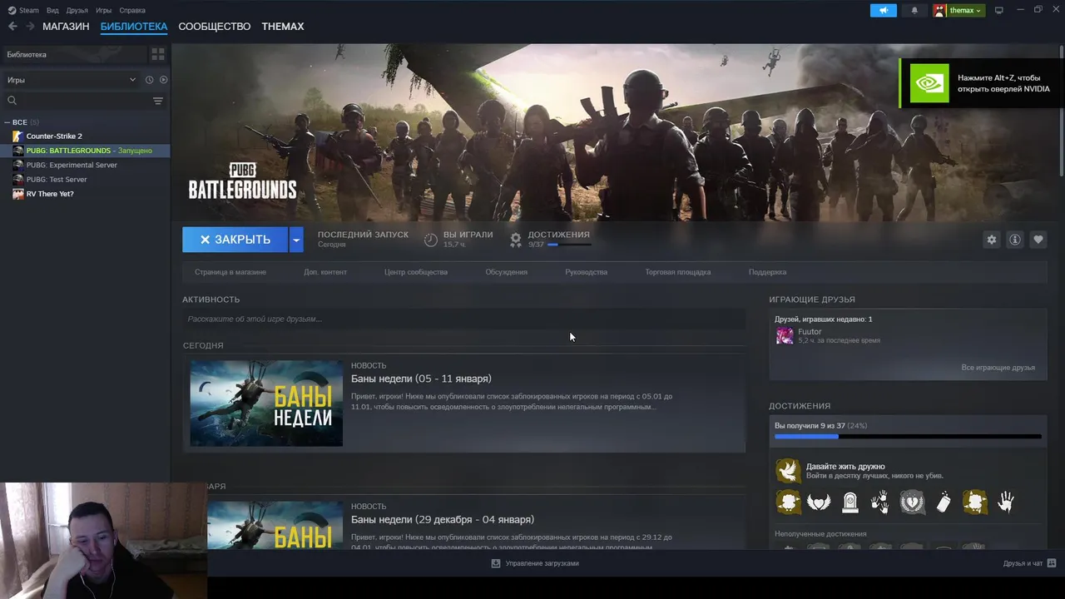Viewport: 1065px width, 599px height.
Task: Click the spray can achievement icon
Action: pyautogui.click(x=944, y=502)
